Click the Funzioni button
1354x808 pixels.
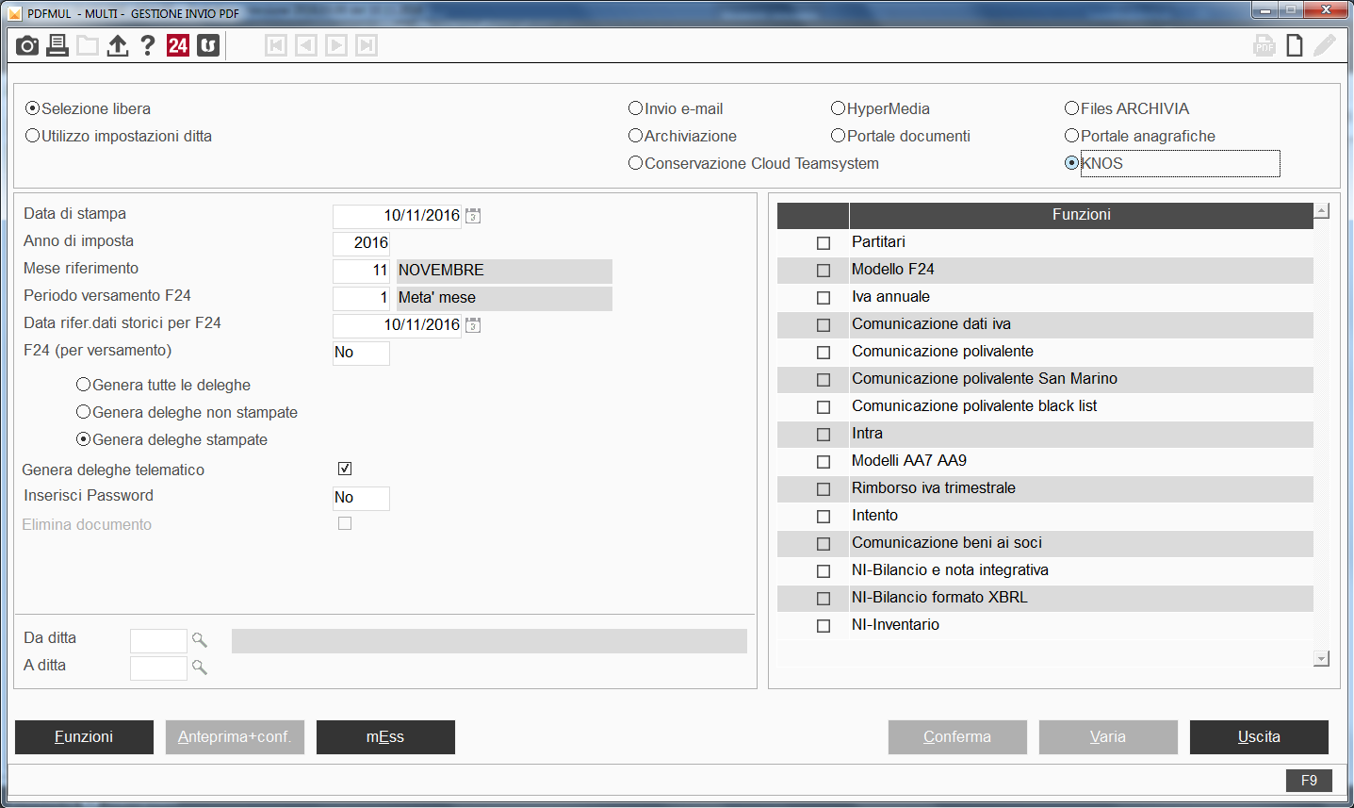click(84, 737)
